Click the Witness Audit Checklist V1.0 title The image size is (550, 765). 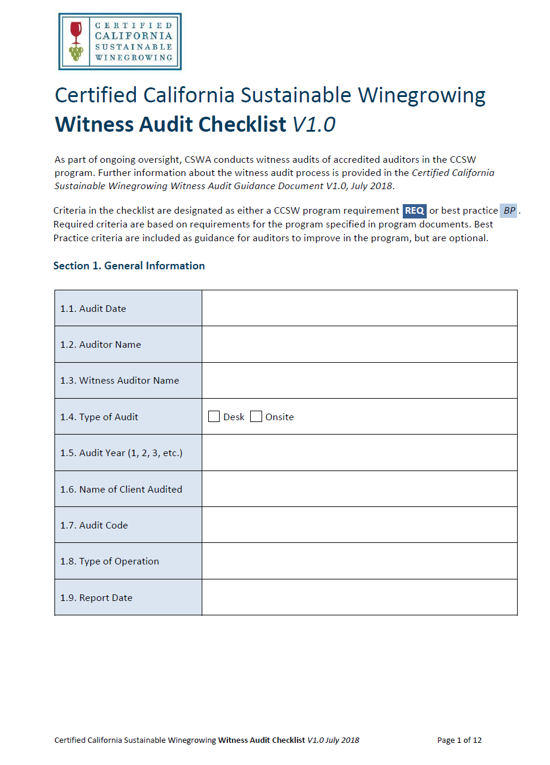pos(195,125)
